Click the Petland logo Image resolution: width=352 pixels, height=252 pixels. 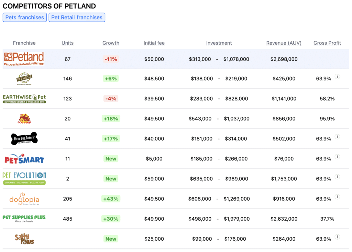(24, 59)
